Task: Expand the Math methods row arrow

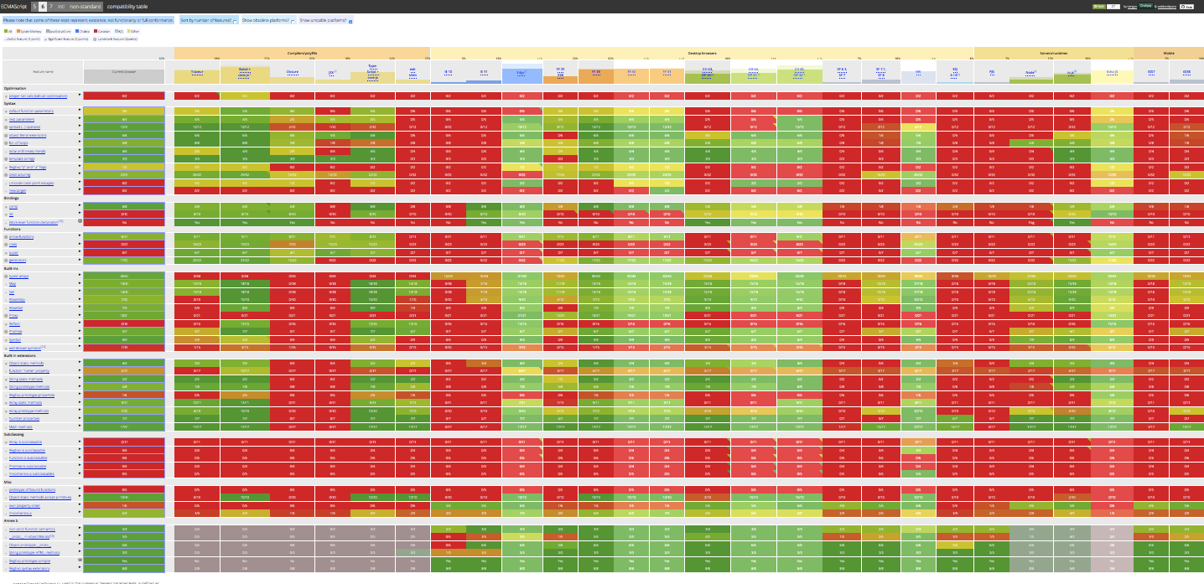Action: point(80,426)
